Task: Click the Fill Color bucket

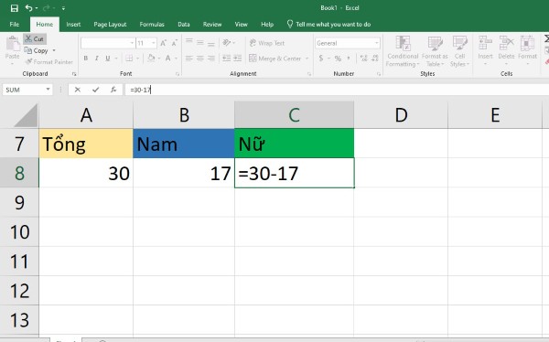Action: (x=151, y=58)
